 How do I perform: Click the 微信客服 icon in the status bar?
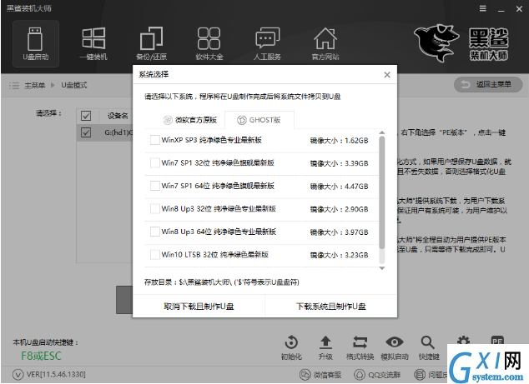pyautogui.click(x=305, y=375)
